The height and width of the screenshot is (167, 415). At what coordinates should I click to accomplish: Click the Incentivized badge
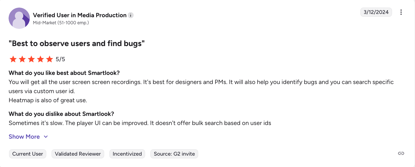127,154
